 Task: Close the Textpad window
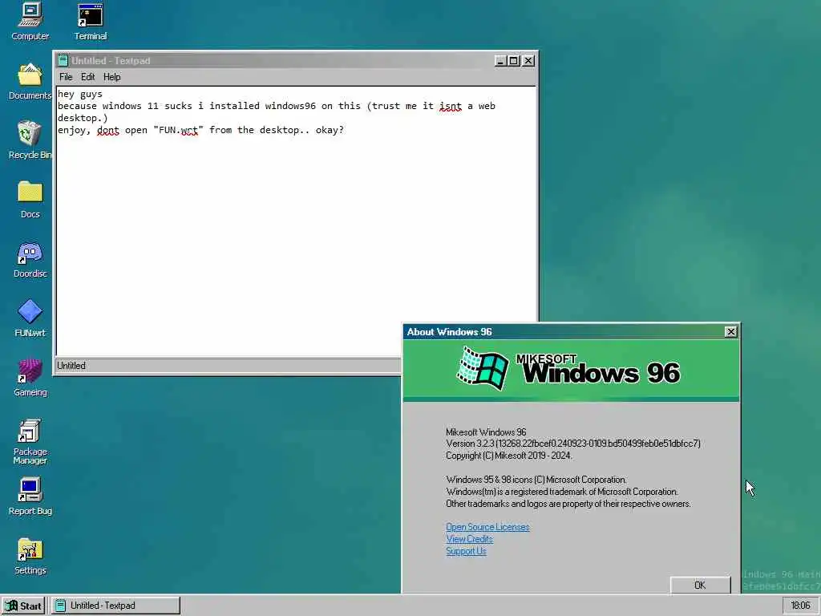point(529,61)
